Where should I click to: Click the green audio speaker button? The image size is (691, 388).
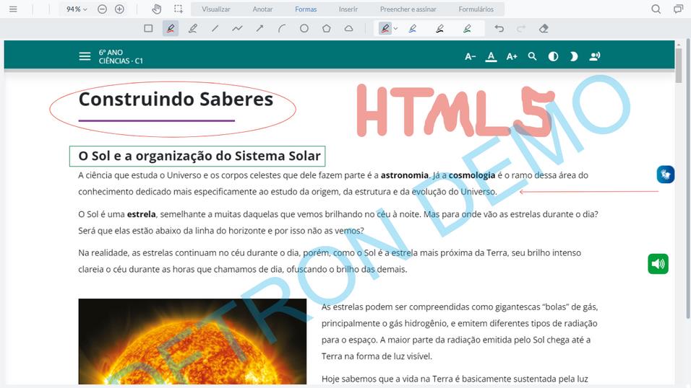point(658,264)
